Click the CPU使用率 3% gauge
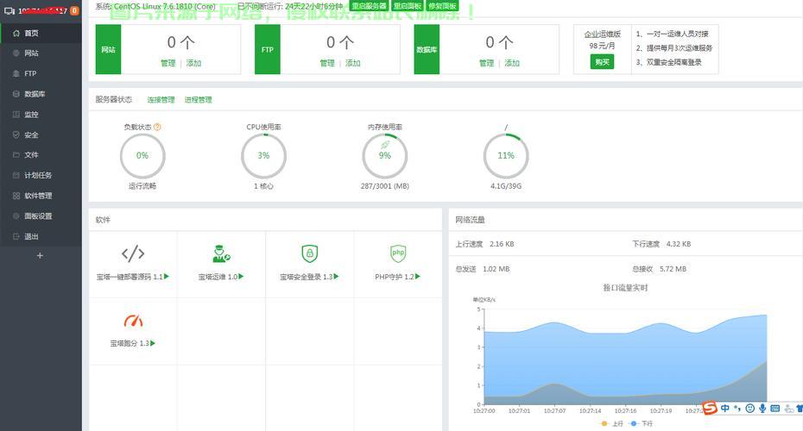 click(263, 155)
